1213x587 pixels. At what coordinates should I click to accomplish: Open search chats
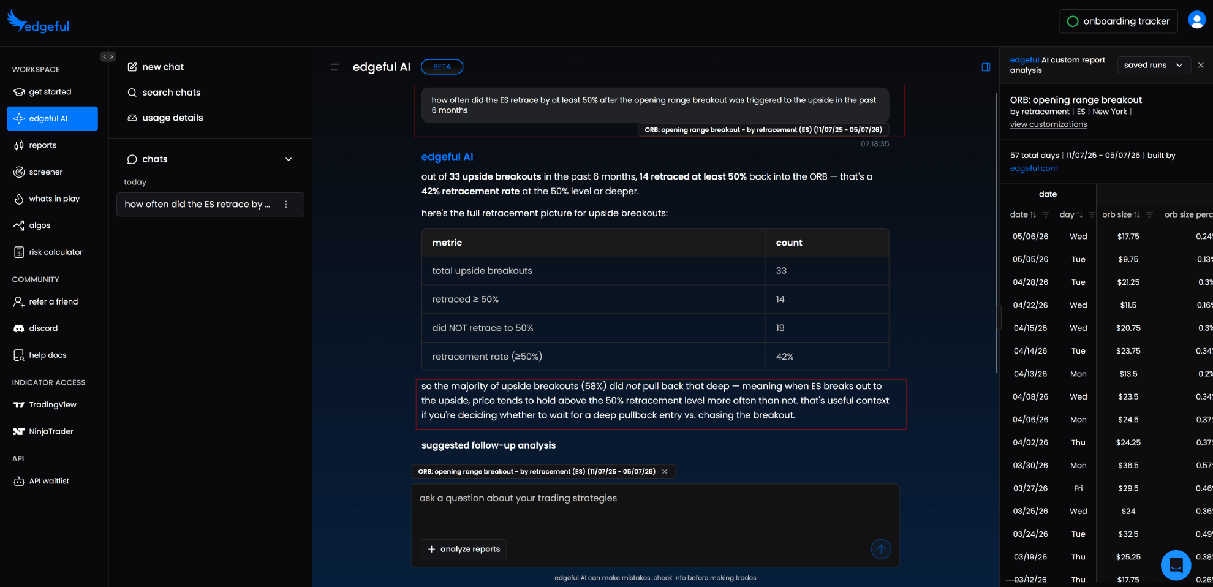[x=164, y=93]
